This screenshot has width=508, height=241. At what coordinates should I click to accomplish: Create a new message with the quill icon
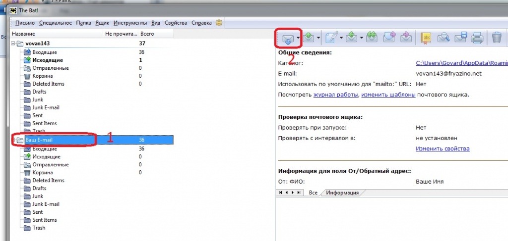(x=331, y=38)
